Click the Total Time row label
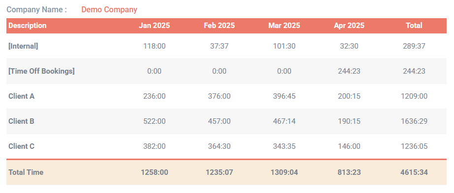Viewport: 454px width, 193px height. [26, 172]
